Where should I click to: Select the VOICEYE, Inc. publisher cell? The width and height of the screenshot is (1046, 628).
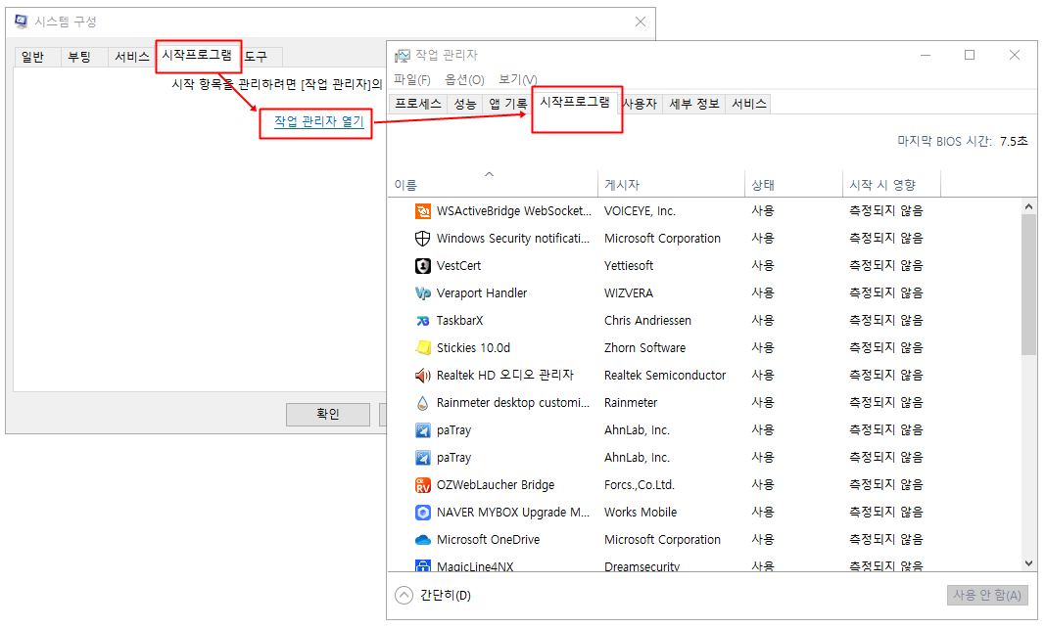pos(640,211)
